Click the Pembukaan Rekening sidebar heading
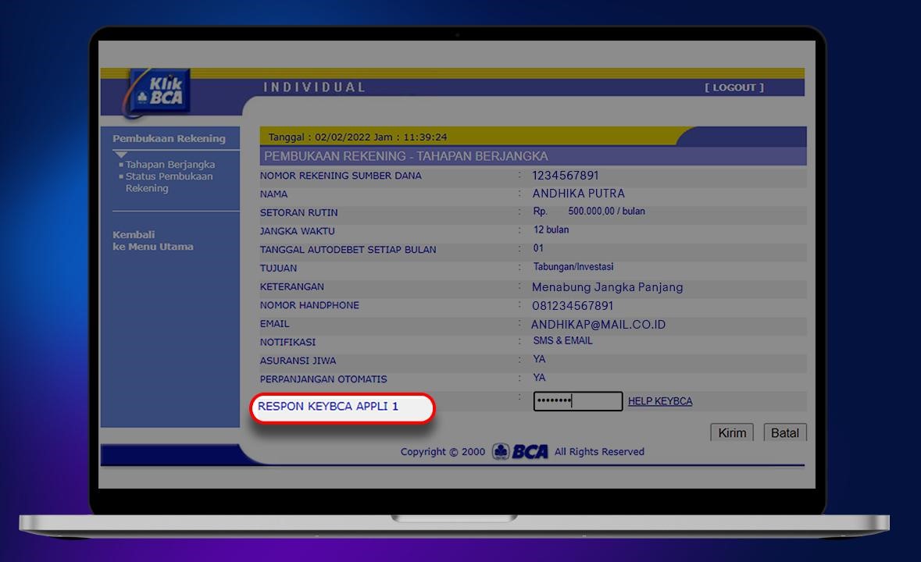Image resolution: width=921 pixels, height=562 pixels. (x=169, y=139)
